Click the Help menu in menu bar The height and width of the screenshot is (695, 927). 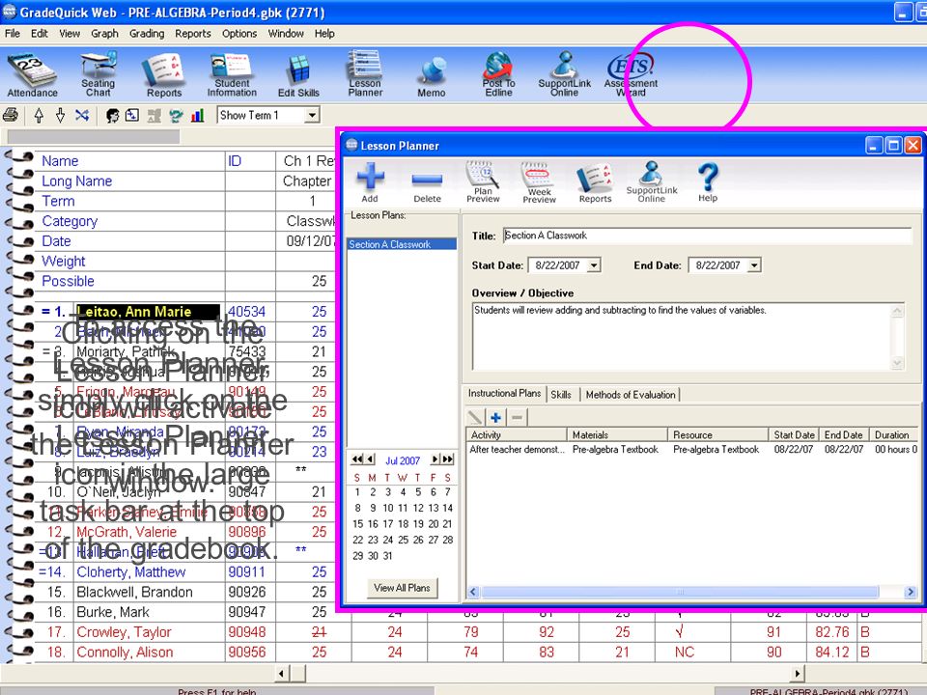pos(324,34)
